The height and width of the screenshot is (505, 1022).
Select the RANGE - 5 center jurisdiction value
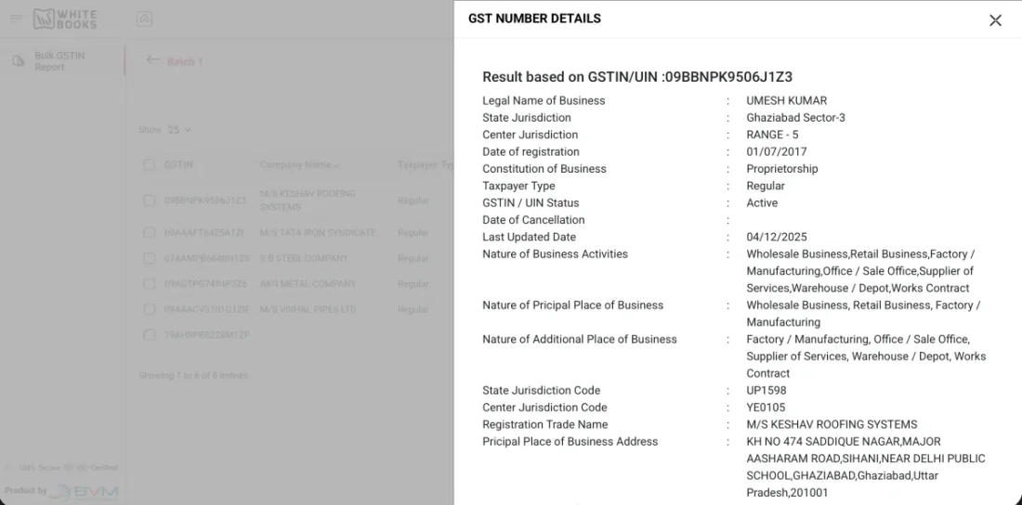(x=772, y=135)
